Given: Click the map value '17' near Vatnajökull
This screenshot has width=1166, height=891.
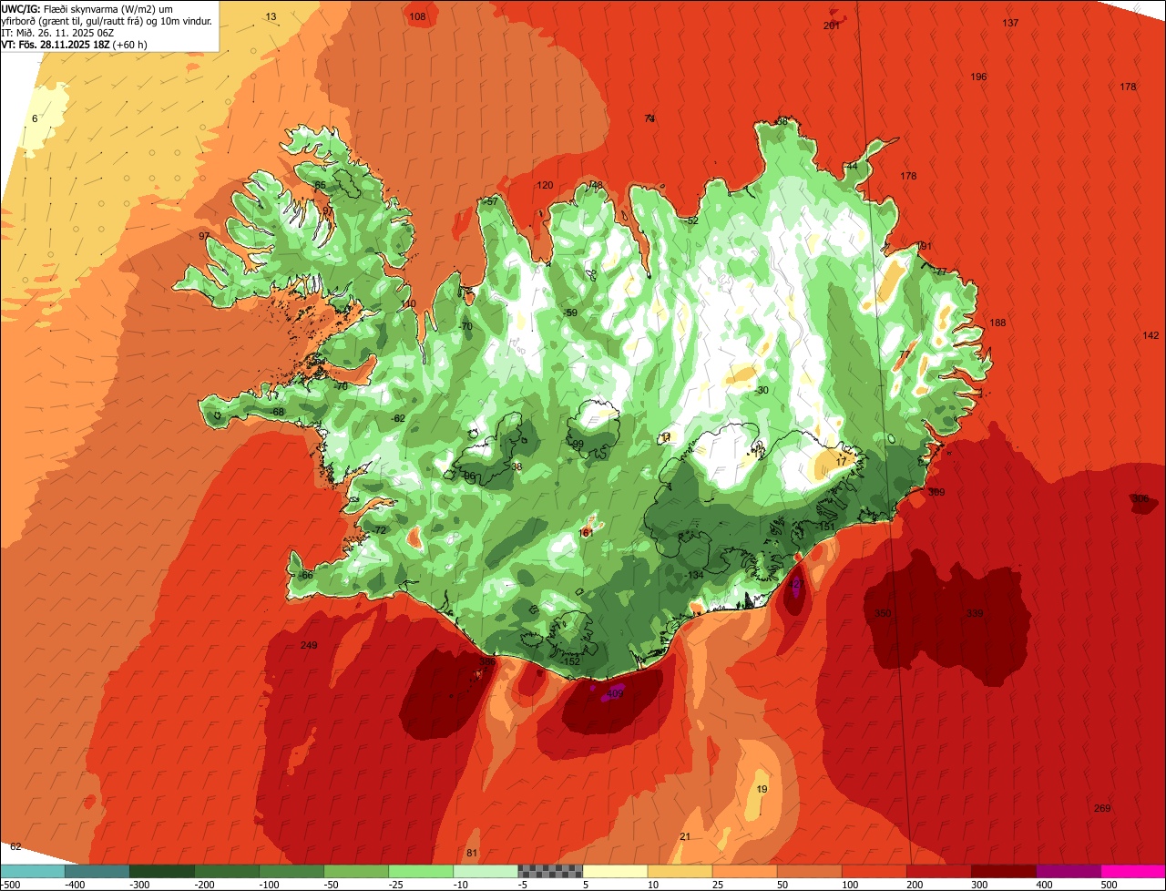Looking at the screenshot, I should [841, 463].
